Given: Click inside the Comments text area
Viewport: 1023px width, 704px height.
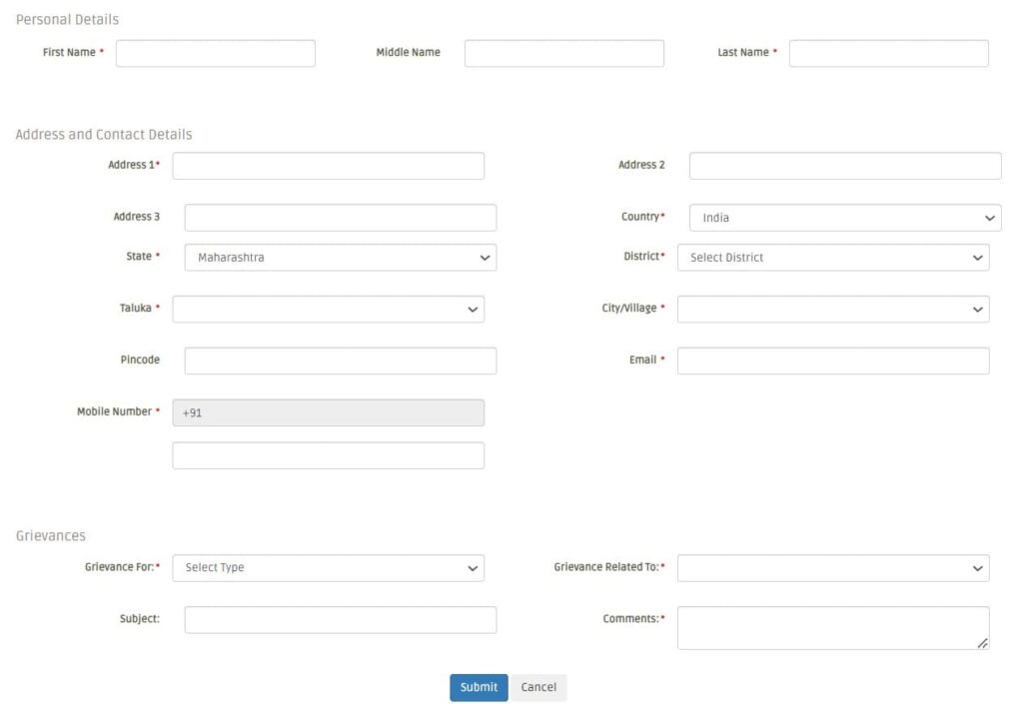Looking at the screenshot, I should click(832, 628).
